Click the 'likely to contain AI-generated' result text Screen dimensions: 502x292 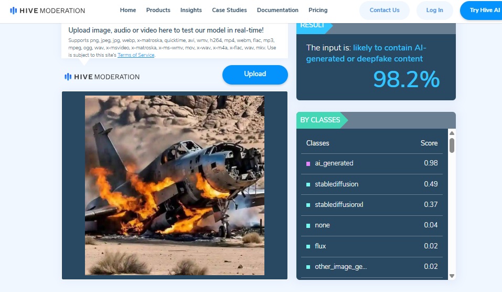pyautogui.click(x=366, y=53)
